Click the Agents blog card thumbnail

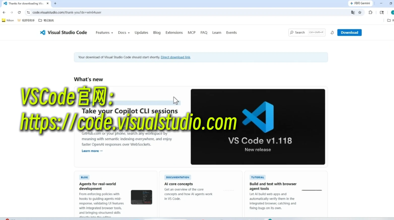(141, 197)
